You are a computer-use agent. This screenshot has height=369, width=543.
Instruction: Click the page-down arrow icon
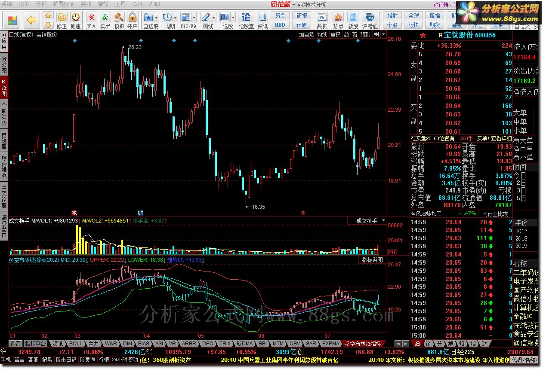tap(48, 24)
